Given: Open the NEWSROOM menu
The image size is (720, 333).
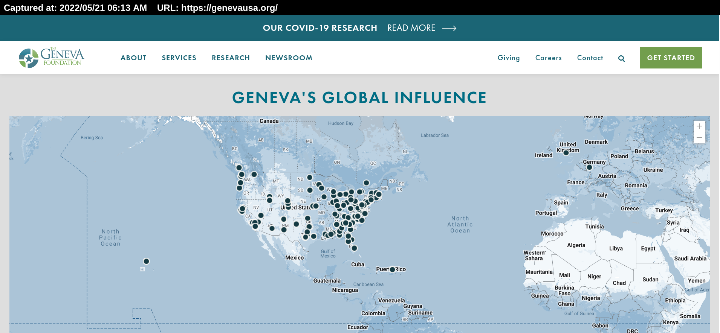Looking at the screenshot, I should (289, 58).
